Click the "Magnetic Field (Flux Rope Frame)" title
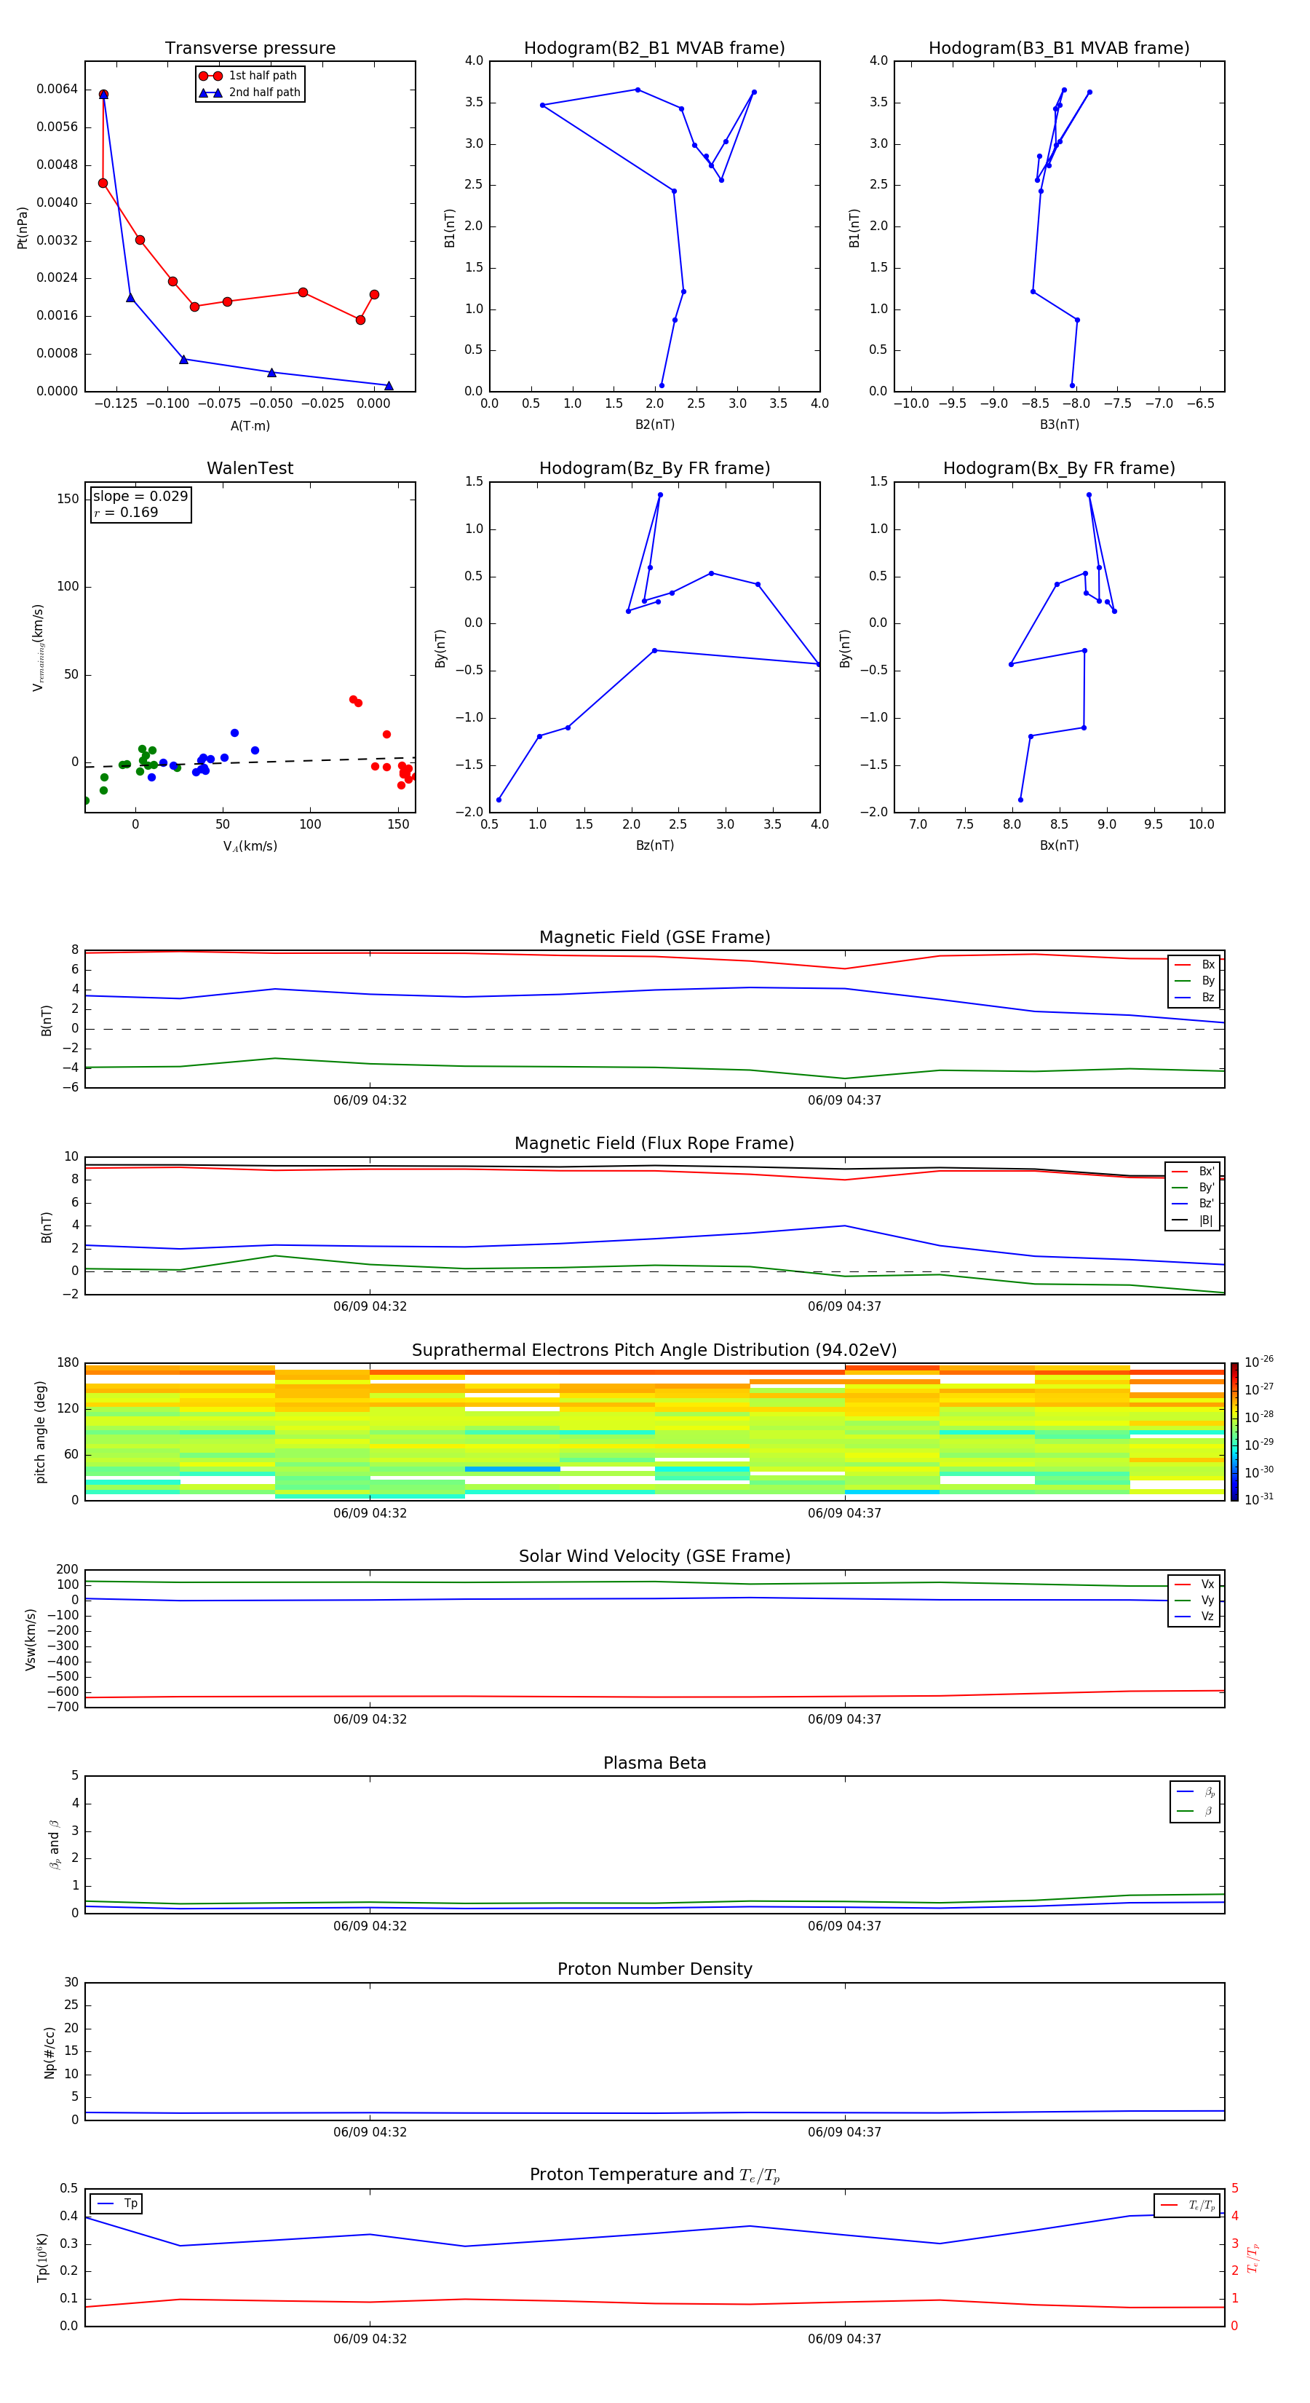 click(654, 1144)
